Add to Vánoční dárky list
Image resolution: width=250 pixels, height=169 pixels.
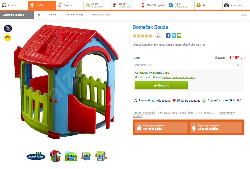tap(161, 127)
